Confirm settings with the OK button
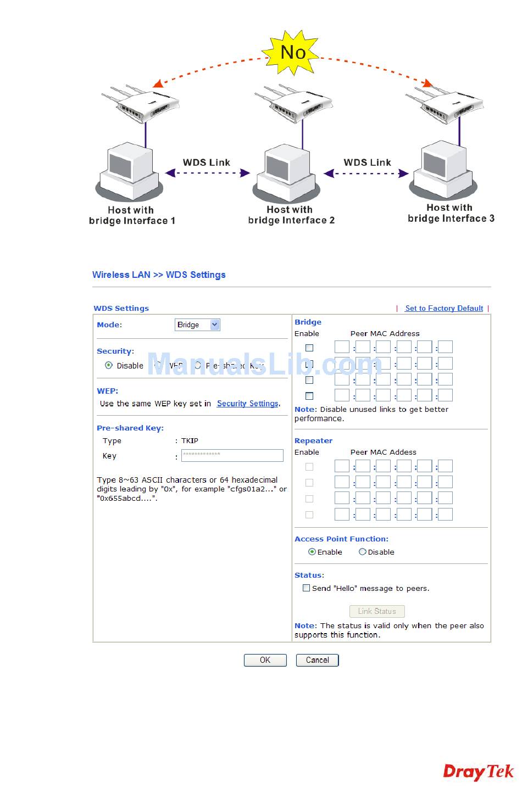Image resolution: width=522 pixels, height=788 pixels. pos(265,660)
